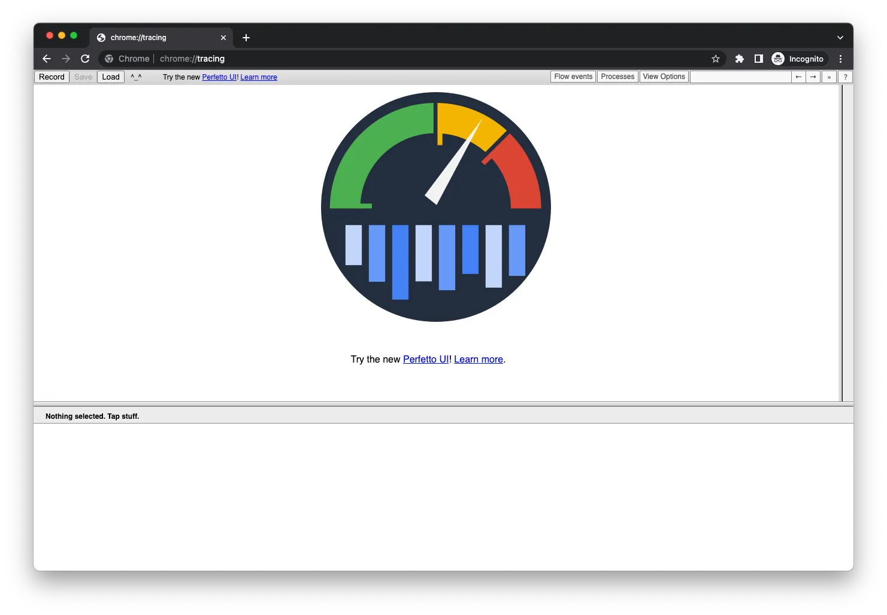Expand the tab search chevron
Viewport: 887px width, 615px height.
tap(840, 36)
